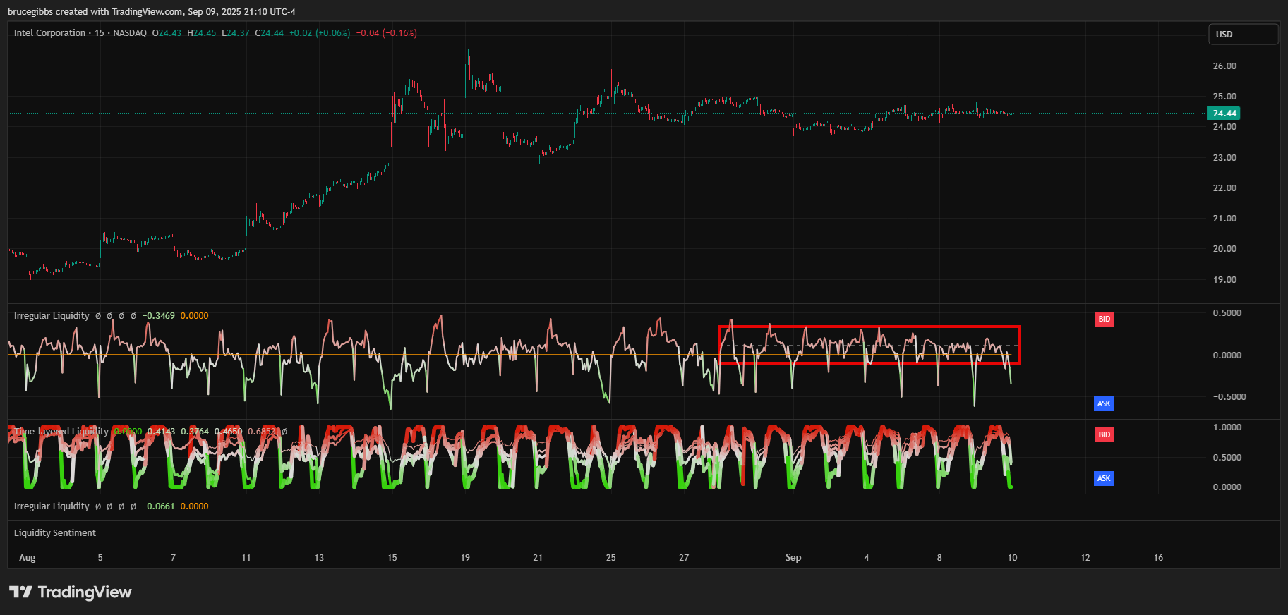
Task: Select the Irregular Liquidity legend showing -0.0661
Action: pyautogui.click(x=112, y=506)
